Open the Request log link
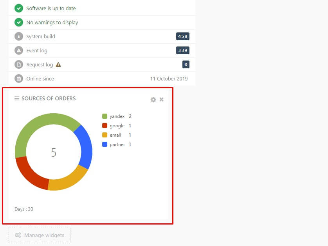328x246 pixels. click(40, 65)
